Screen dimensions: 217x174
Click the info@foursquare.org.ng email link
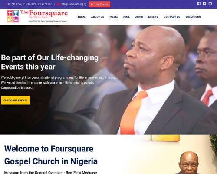pyautogui.click(x=74, y=4)
